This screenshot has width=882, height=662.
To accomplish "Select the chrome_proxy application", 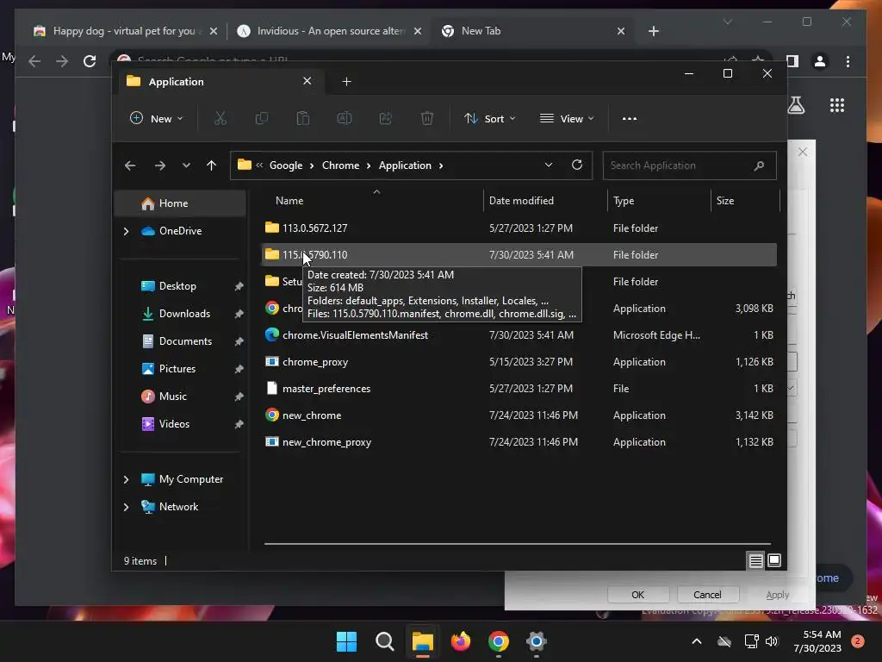I will 519,362.
